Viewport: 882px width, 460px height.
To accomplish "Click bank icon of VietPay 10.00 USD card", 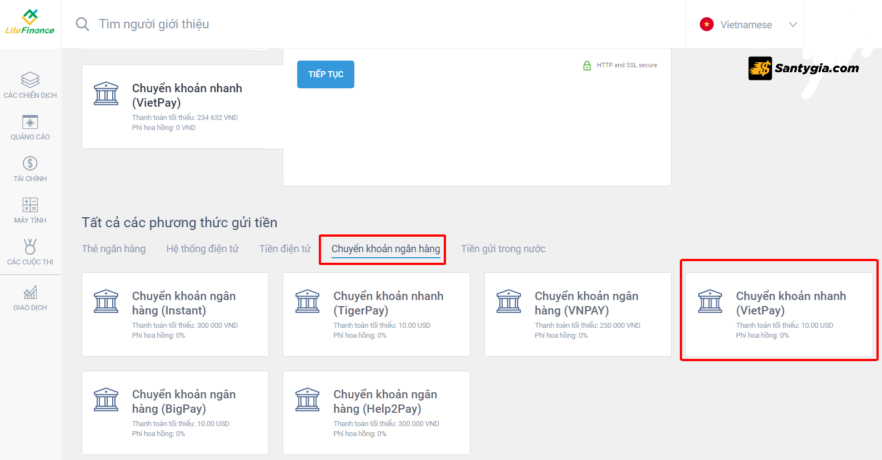I will tap(710, 301).
